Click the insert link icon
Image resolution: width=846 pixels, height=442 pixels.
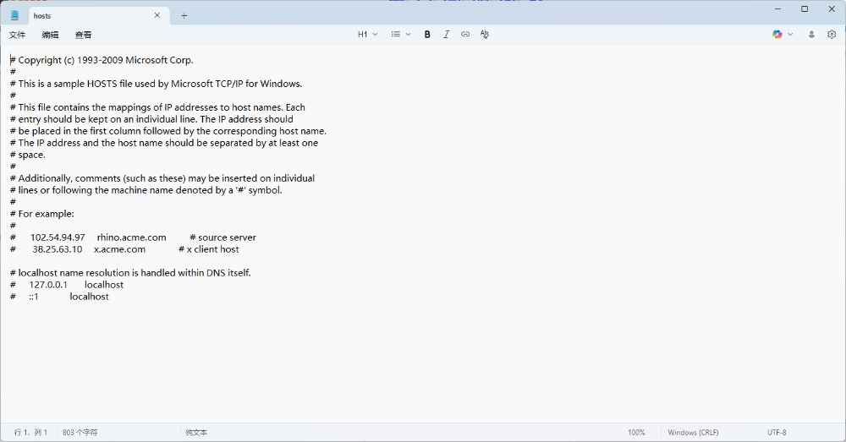pos(465,35)
